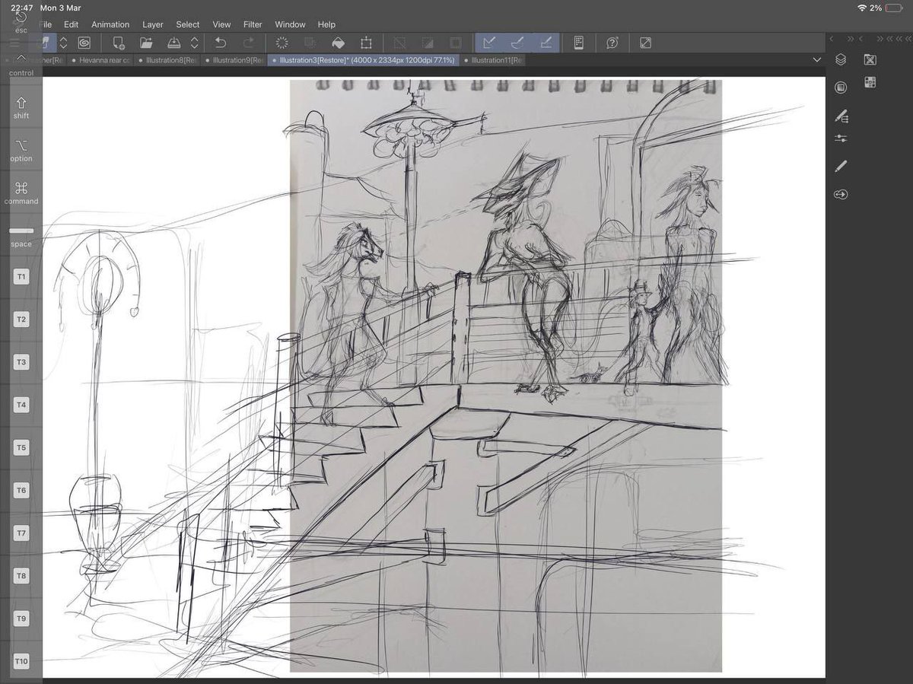Open the stepper beside the save icon
Viewport: 913px width, 684px height.
pos(195,43)
